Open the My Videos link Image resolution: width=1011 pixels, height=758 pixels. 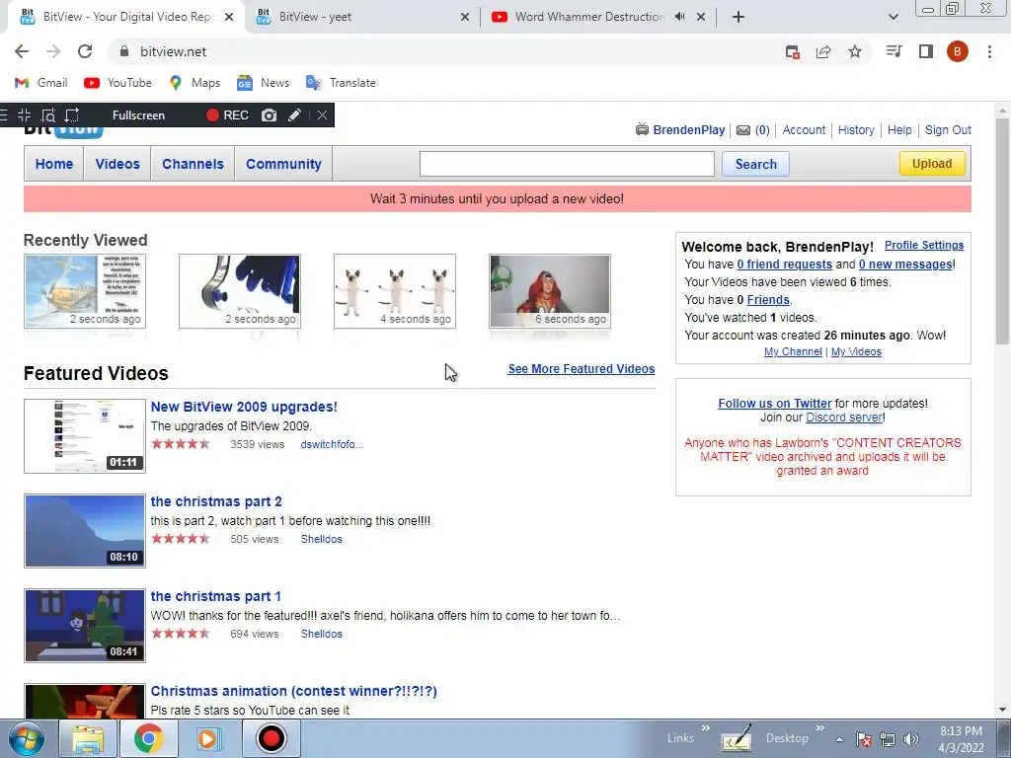(856, 351)
